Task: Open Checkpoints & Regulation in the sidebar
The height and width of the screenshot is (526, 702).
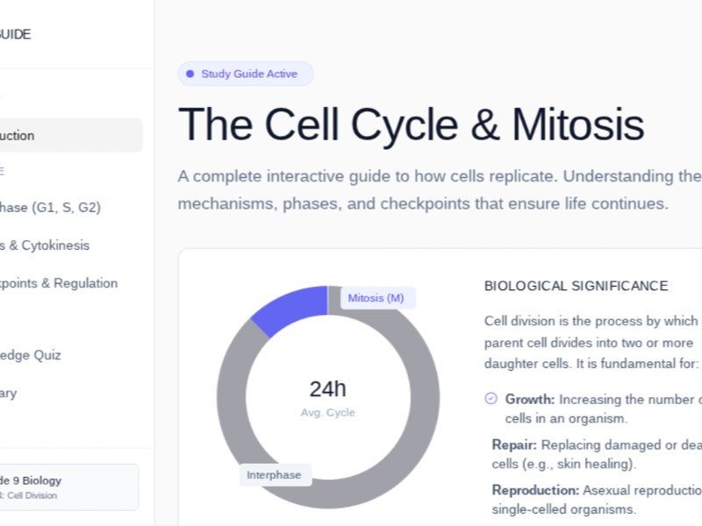Action: click(x=60, y=283)
